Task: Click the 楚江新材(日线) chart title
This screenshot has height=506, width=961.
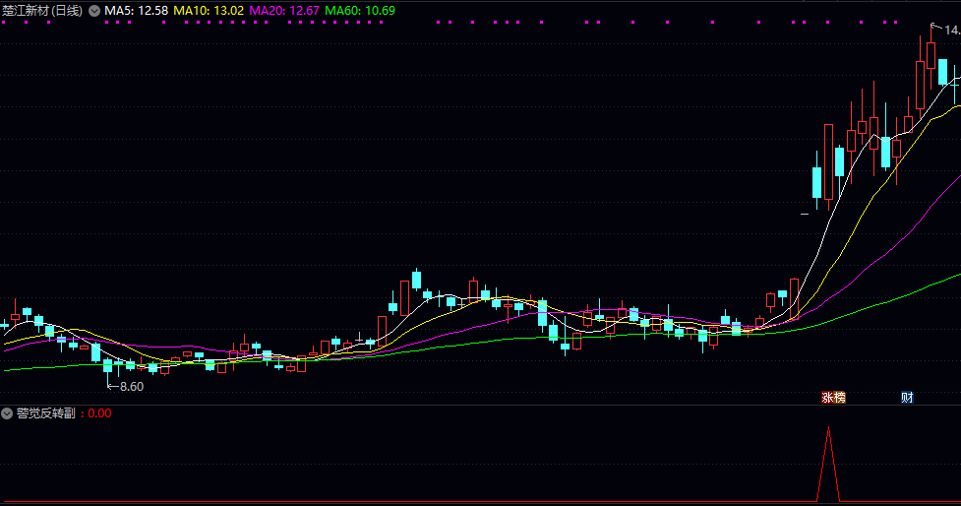Action: (42, 11)
